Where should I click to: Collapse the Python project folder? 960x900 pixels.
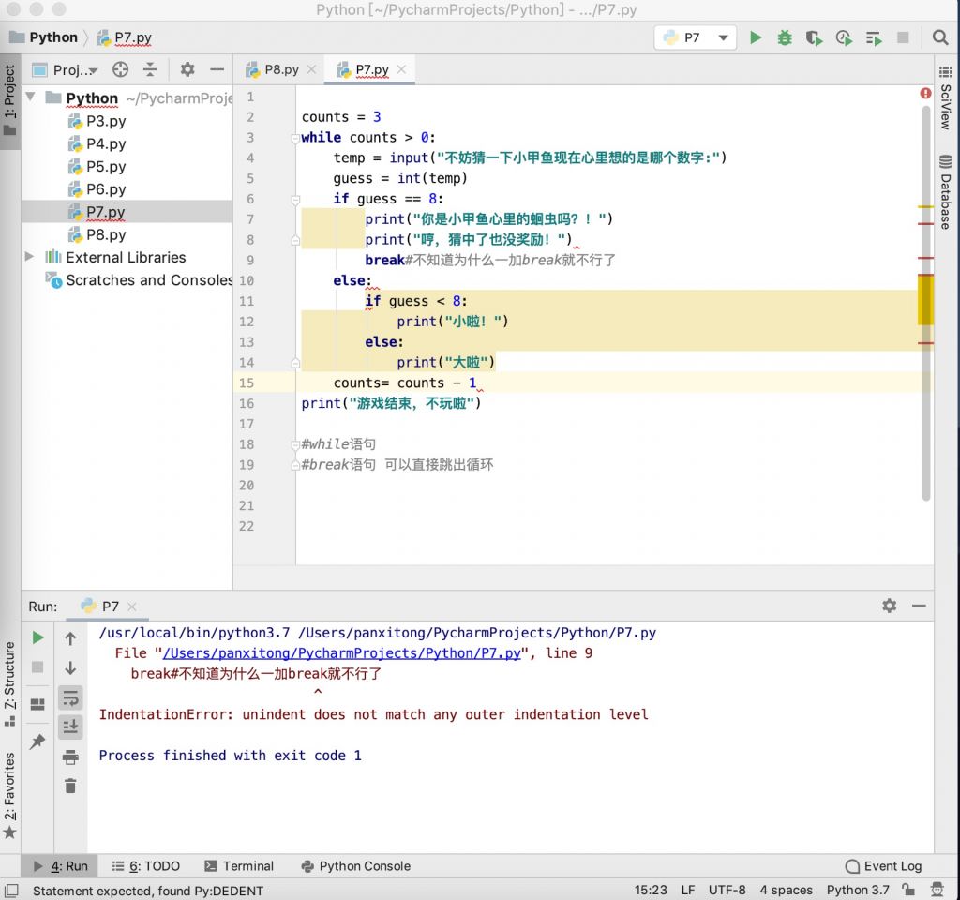click(x=29, y=98)
